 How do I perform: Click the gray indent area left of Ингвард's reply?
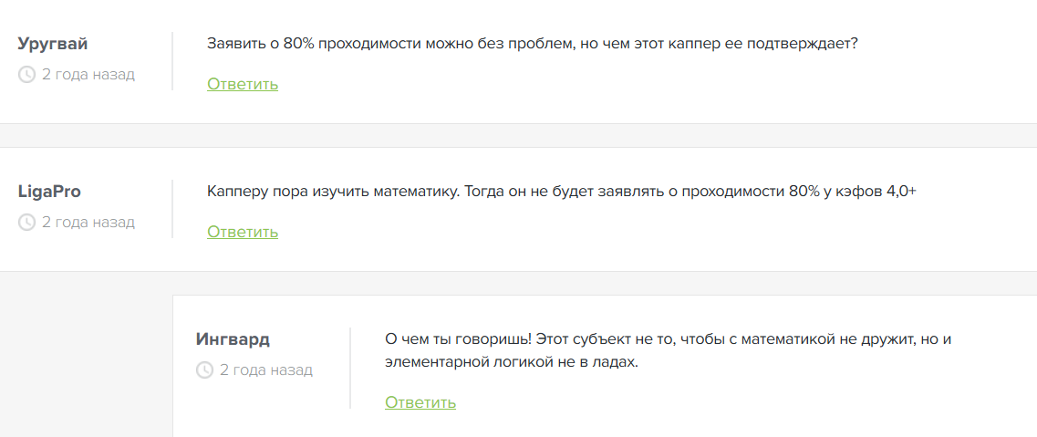(x=86, y=365)
